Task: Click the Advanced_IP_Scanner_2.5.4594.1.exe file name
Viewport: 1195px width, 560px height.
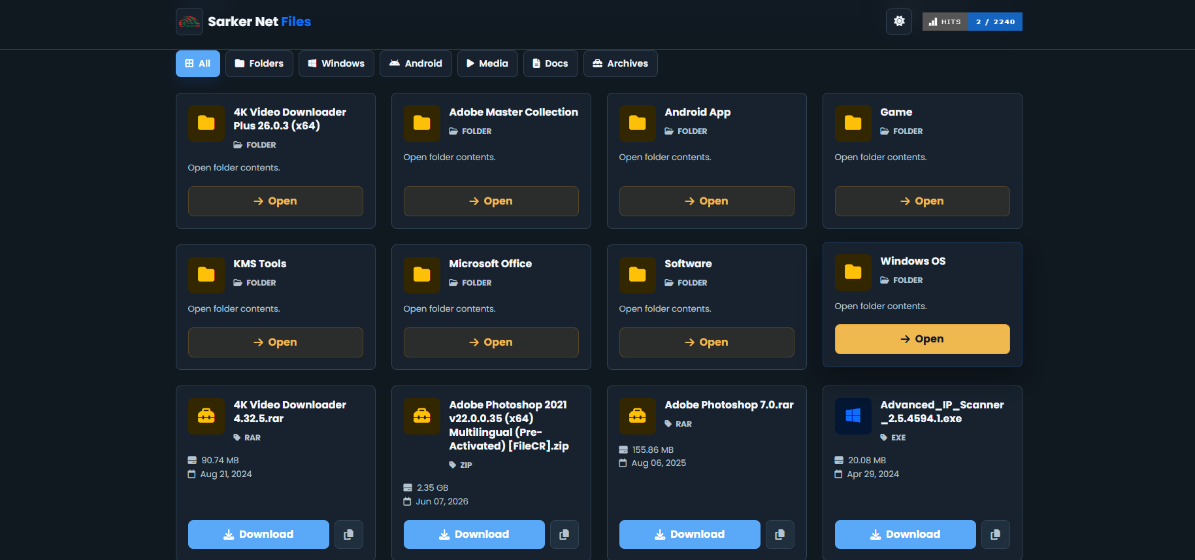Action: pos(942,412)
